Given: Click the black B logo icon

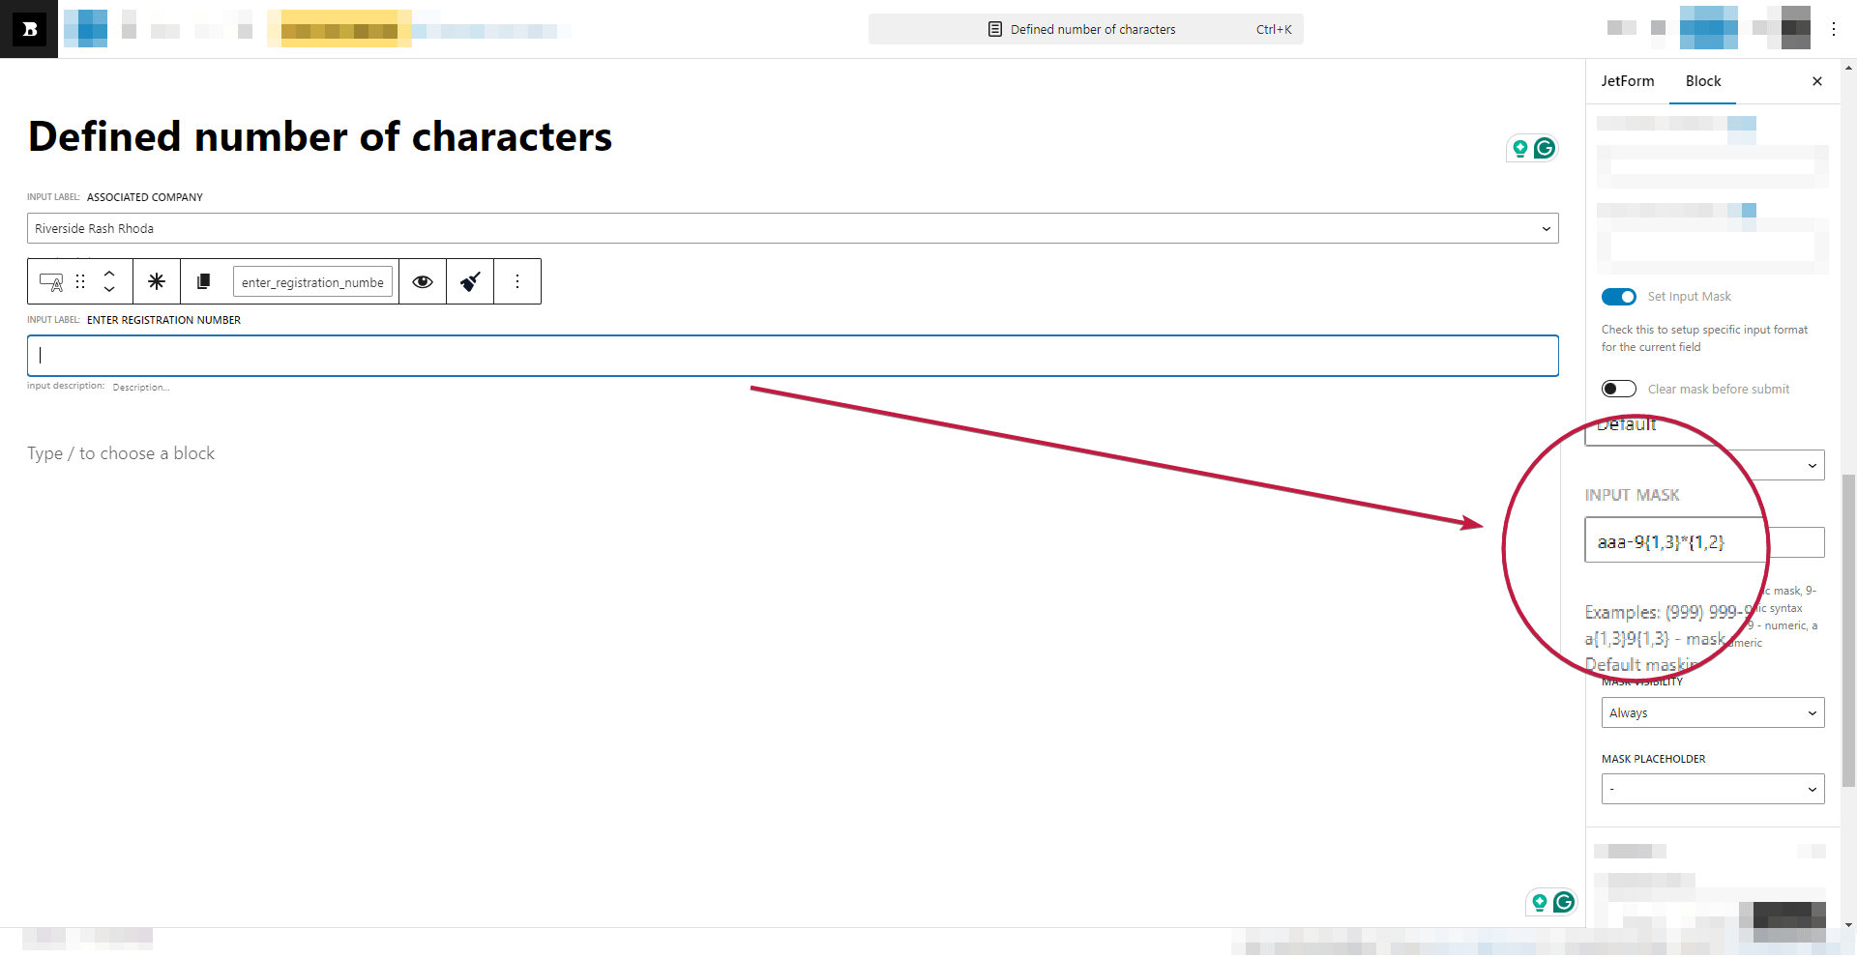Looking at the screenshot, I should [x=29, y=29].
